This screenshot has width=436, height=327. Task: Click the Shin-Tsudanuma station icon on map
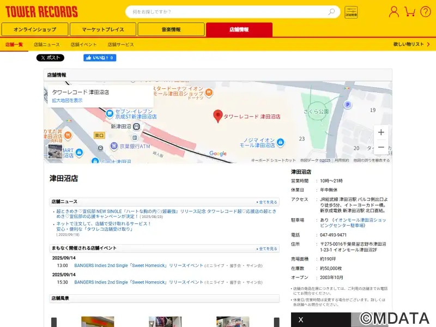coord(136,126)
